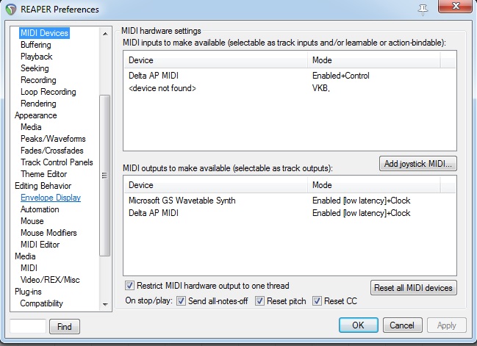Click Add joystick MIDI button
This screenshot has height=346, width=477.
418,164
